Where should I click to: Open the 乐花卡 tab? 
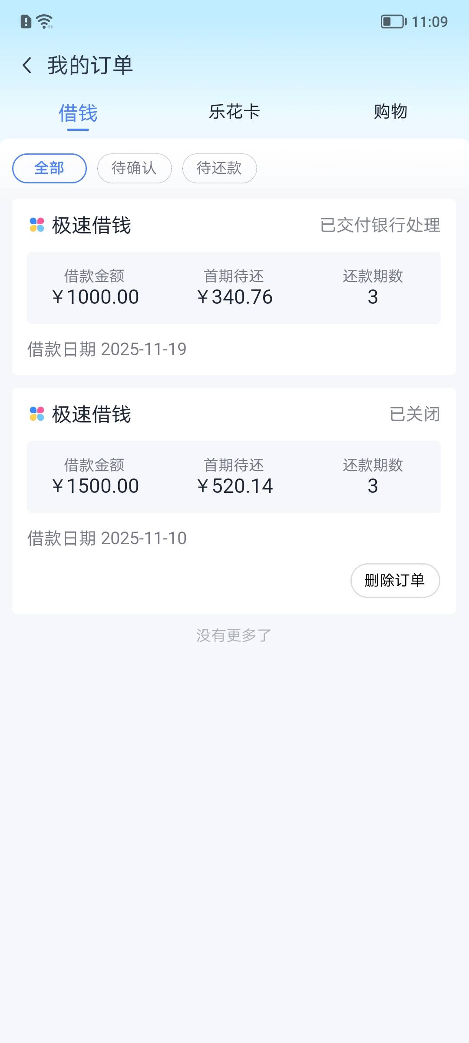234,112
